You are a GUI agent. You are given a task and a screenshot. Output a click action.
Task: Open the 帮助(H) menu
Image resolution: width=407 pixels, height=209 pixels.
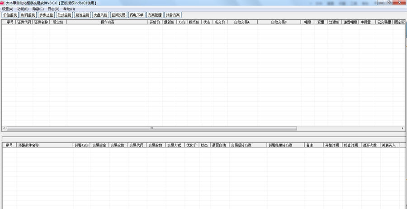(69, 9)
